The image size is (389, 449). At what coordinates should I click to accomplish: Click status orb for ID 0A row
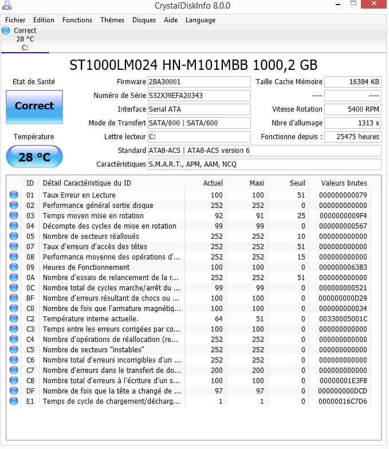[x=14, y=277]
